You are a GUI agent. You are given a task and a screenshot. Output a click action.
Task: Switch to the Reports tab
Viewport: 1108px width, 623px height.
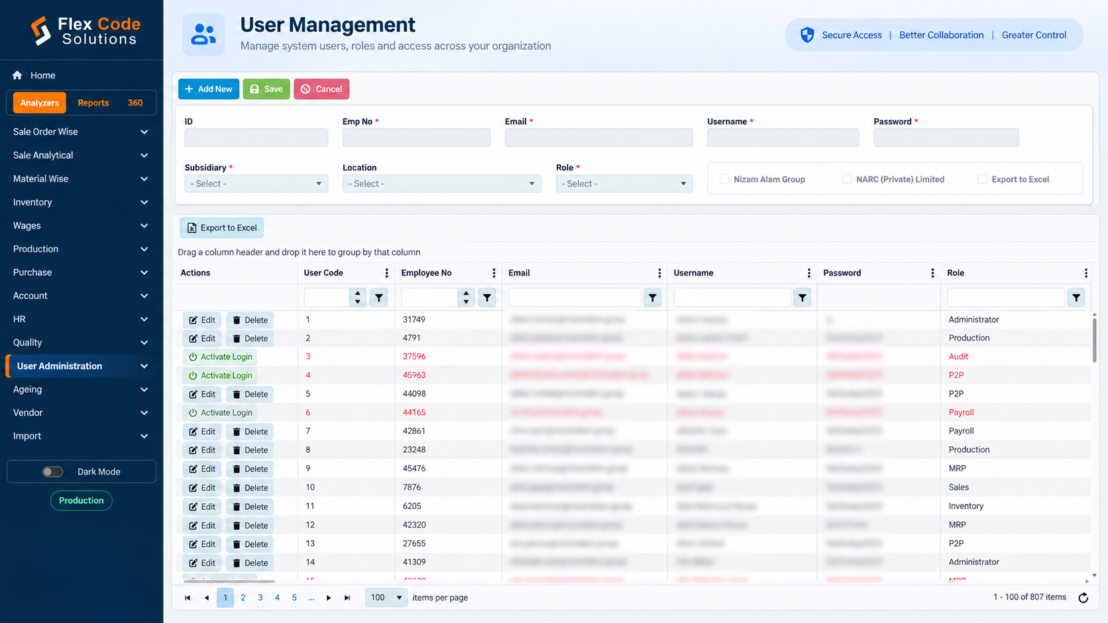(93, 103)
